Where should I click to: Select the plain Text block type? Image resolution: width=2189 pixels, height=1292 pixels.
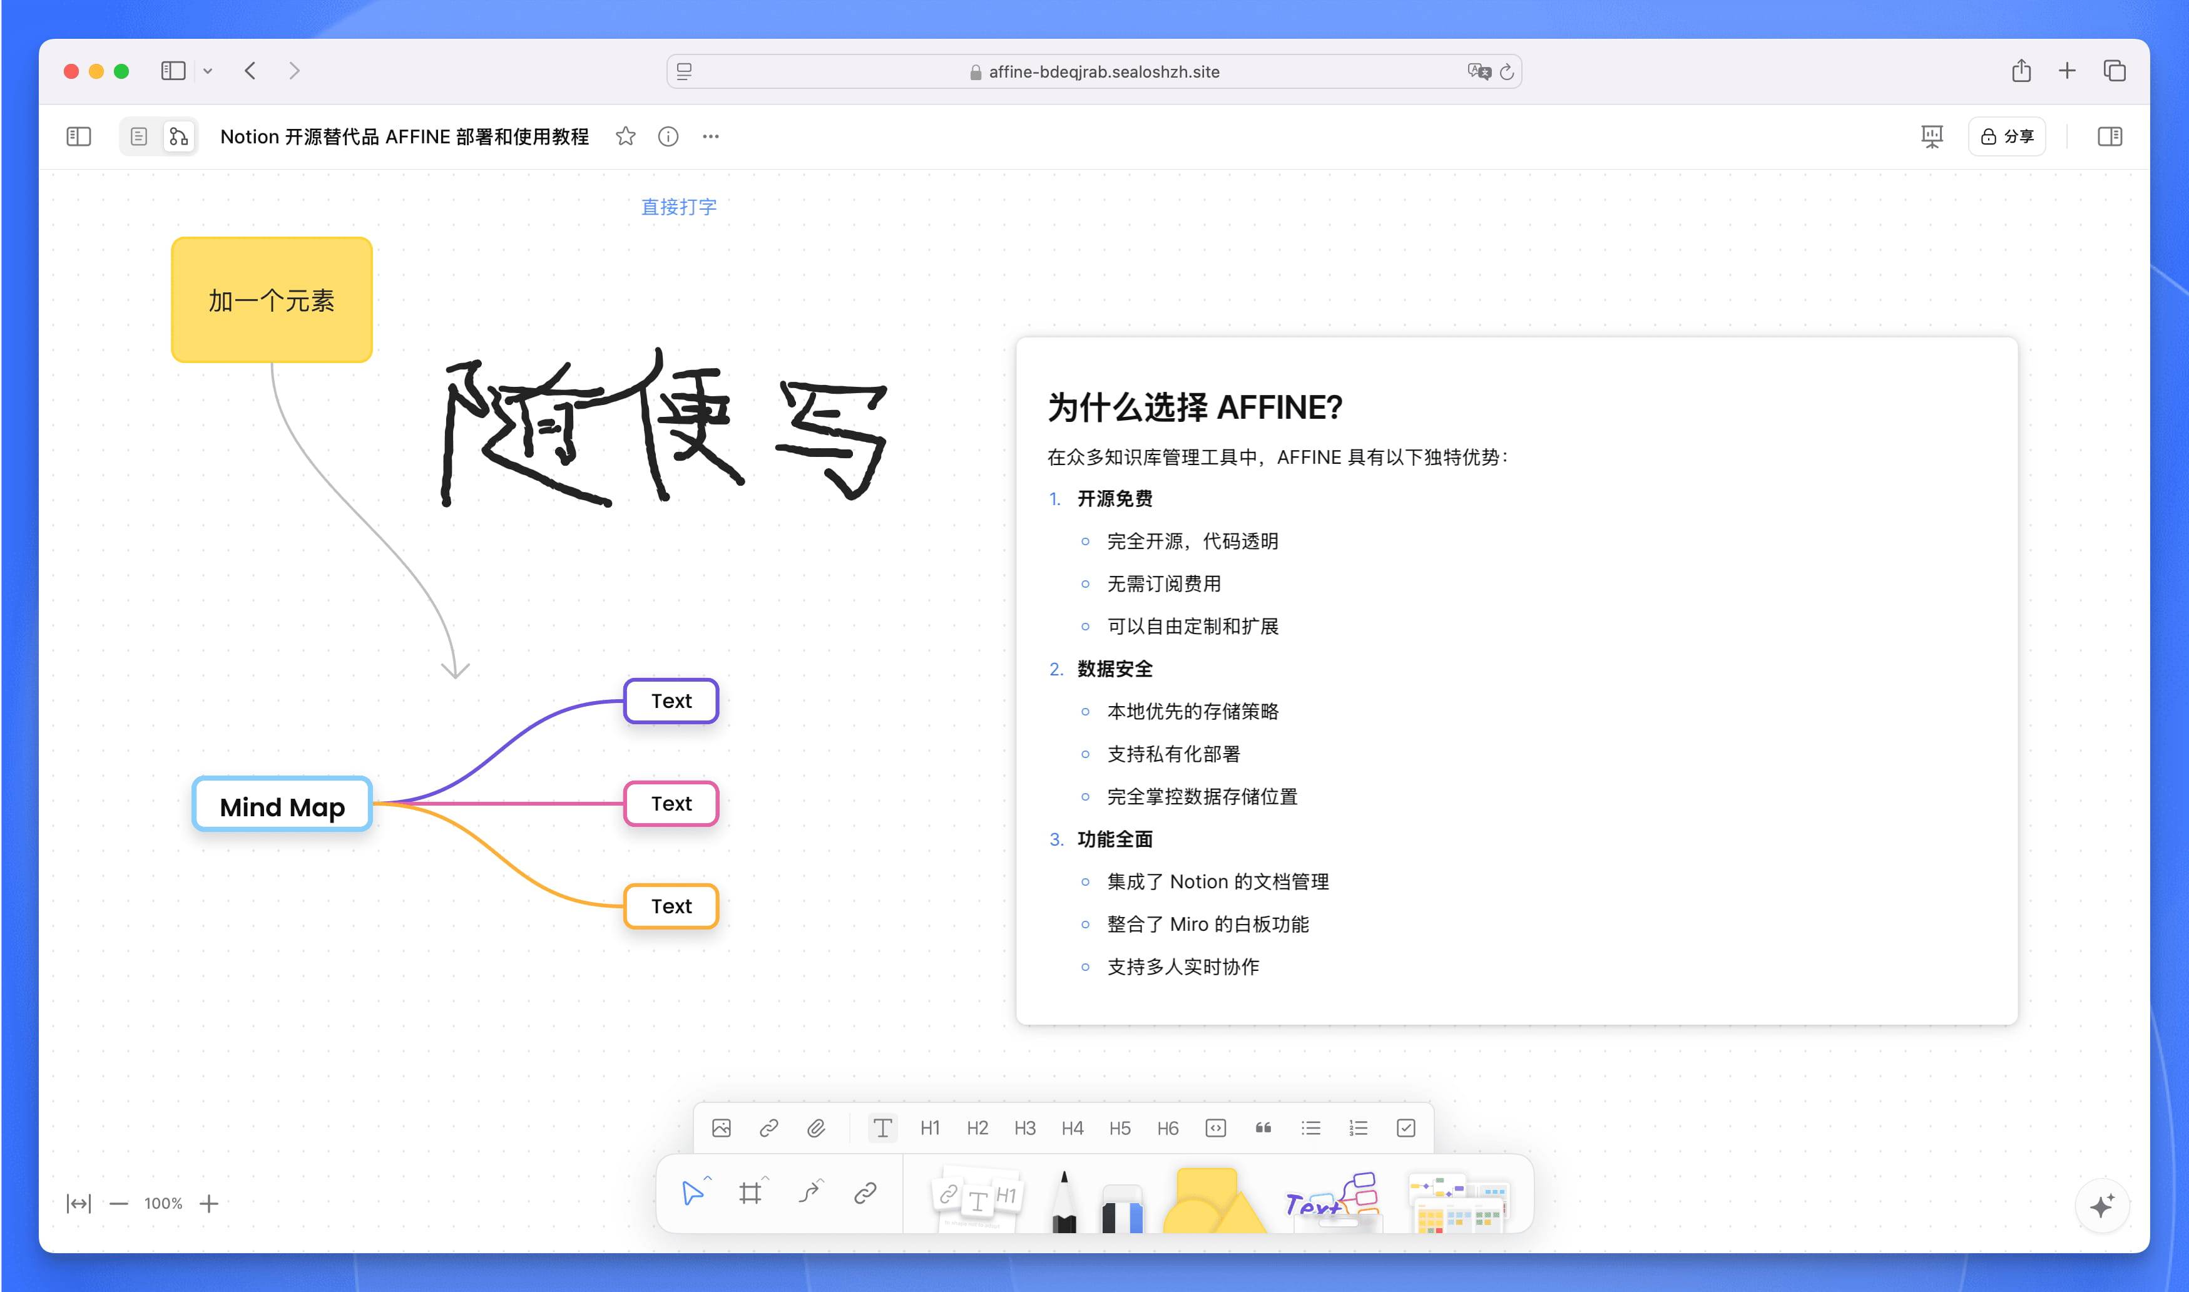882,1129
